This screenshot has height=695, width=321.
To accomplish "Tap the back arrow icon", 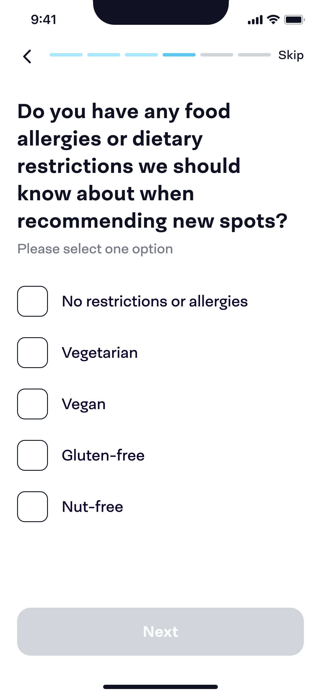I will (x=27, y=56).
